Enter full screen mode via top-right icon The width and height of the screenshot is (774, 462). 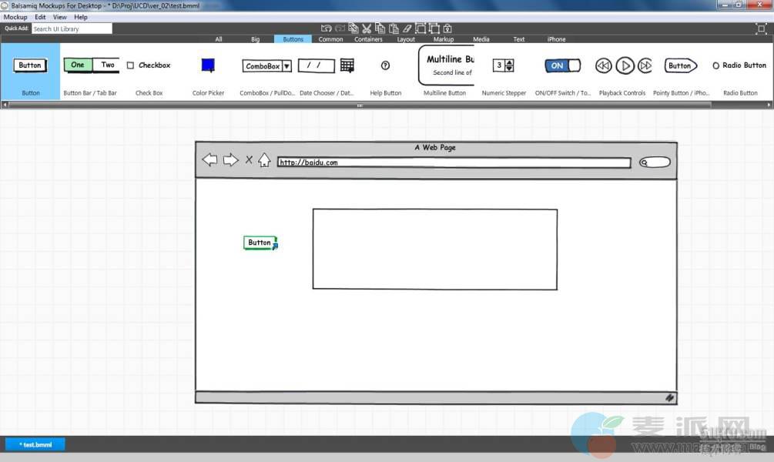click(x=761, y=28)
